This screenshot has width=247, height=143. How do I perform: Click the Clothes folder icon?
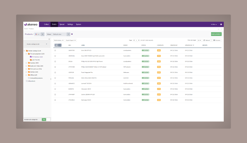pyautogui.click(x=29, y=72)
